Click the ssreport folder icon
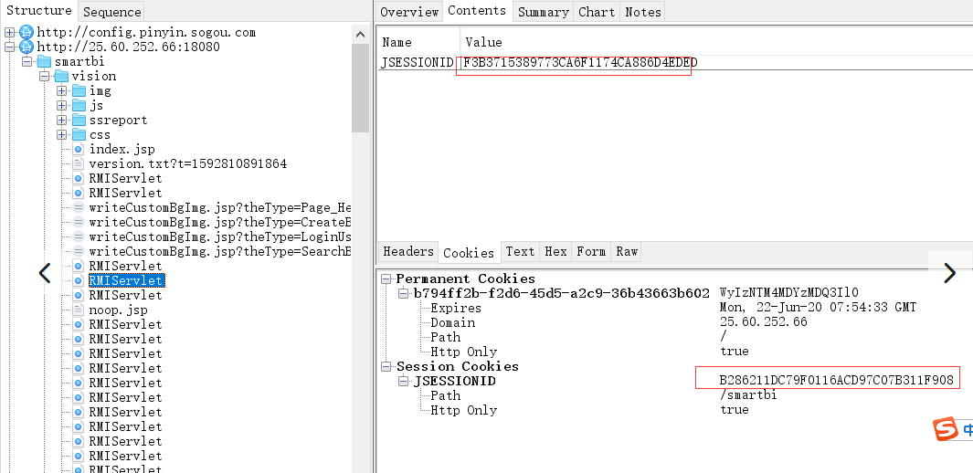The width and height of the screenshot is (973, 473). [x=79, y=121]
